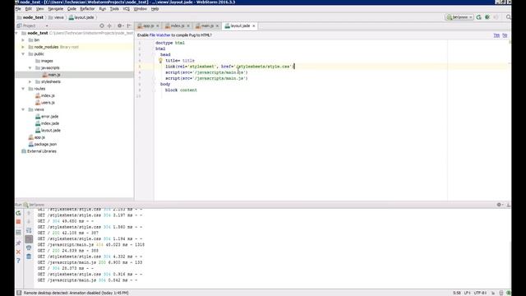
Task: Rerun the process in Run panel
Action: (x=18, y=213)
